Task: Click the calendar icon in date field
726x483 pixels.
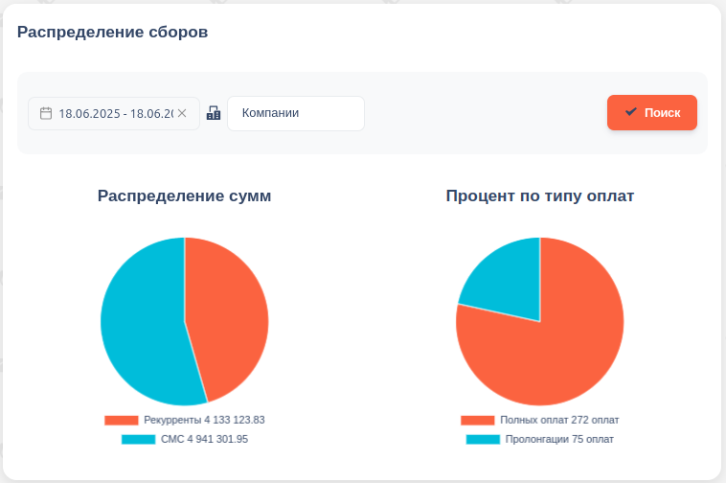Action: coord(45,113)
